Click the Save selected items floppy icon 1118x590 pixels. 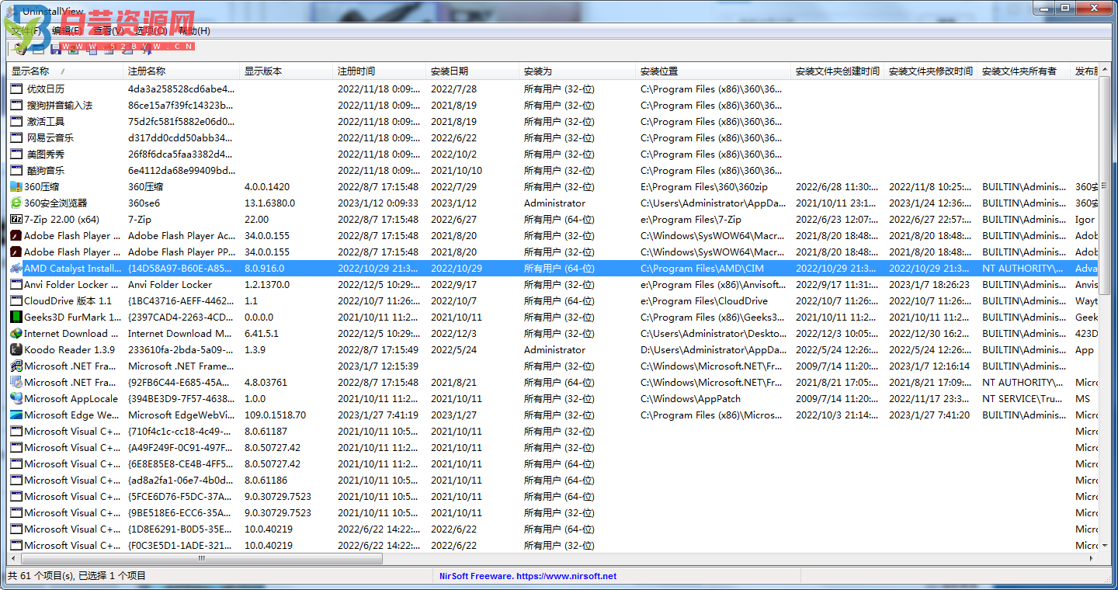[x=55, y=50]
